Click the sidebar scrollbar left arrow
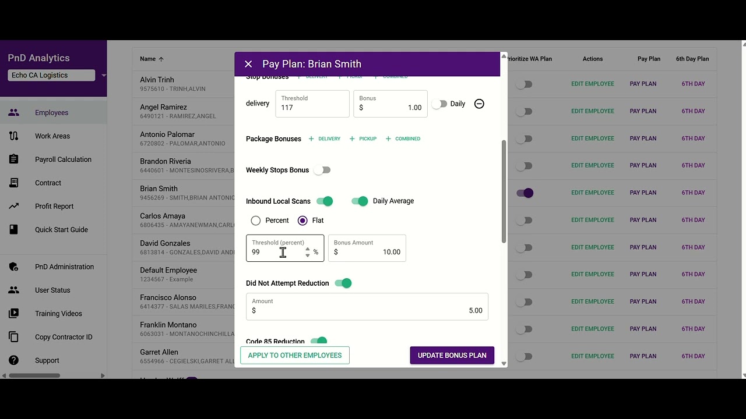Viewport: 746px width, 419px height. (4, 375)
